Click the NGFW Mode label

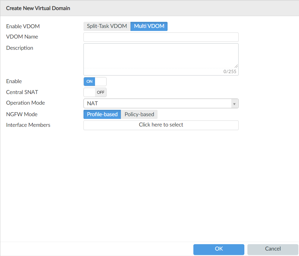[22, 114]
